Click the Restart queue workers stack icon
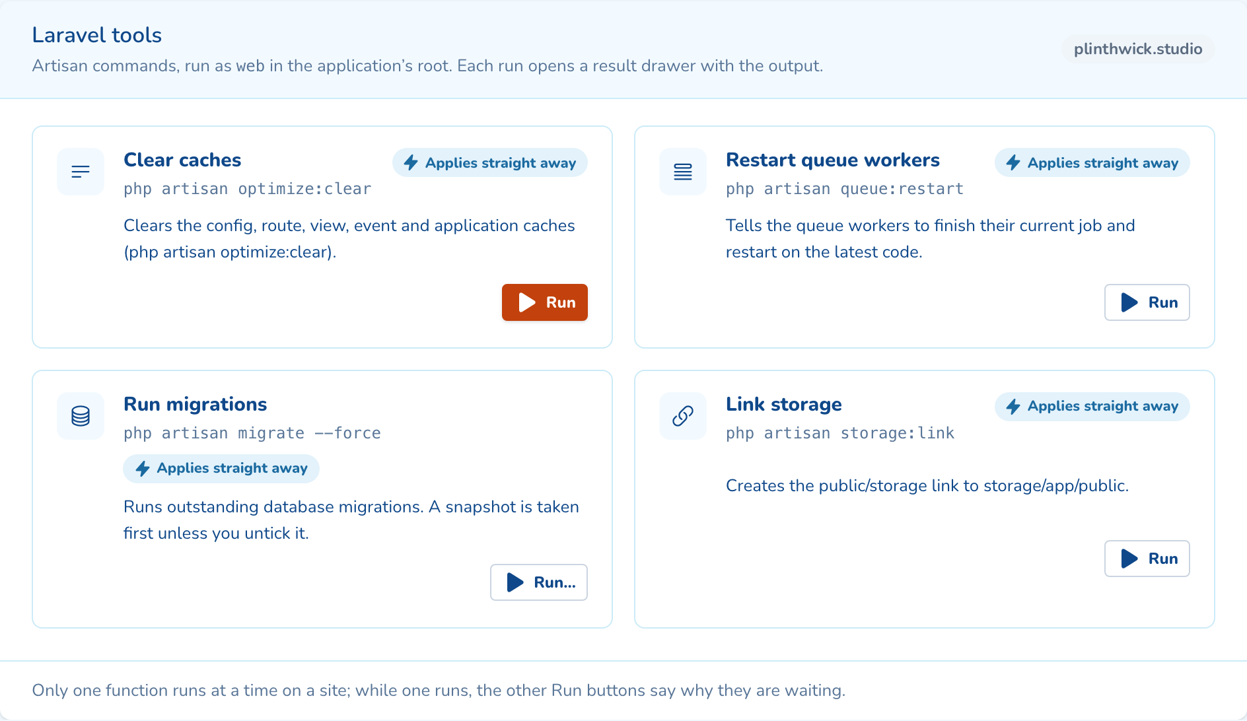The image size is (1247, 721). [x=683, y=172]
